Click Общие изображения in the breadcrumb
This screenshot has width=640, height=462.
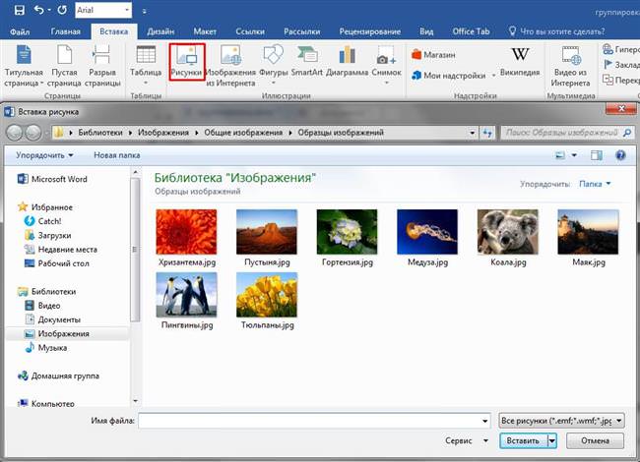[x=243, y=133]
